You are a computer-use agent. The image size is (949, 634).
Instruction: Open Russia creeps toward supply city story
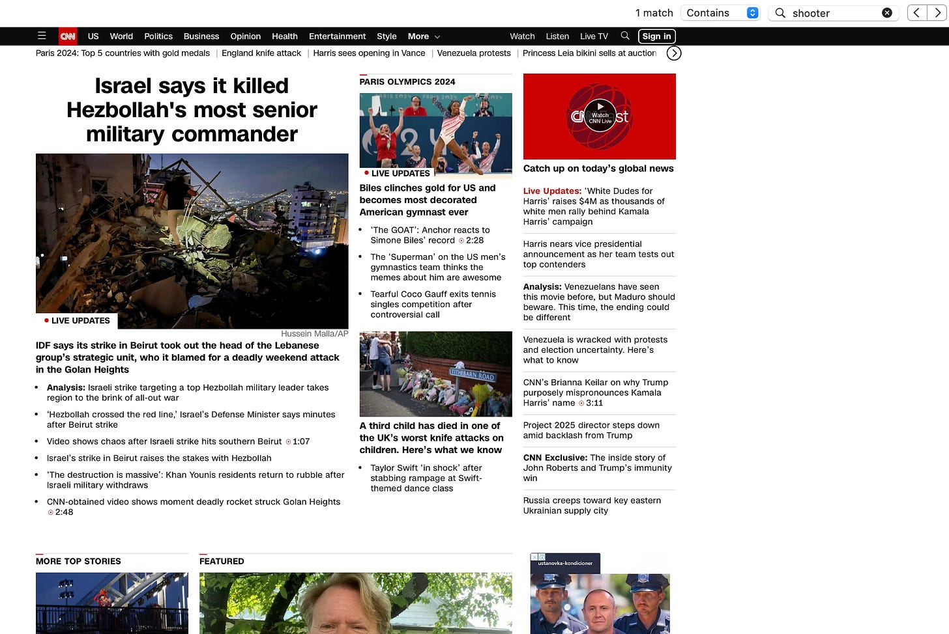coord(592,505)
